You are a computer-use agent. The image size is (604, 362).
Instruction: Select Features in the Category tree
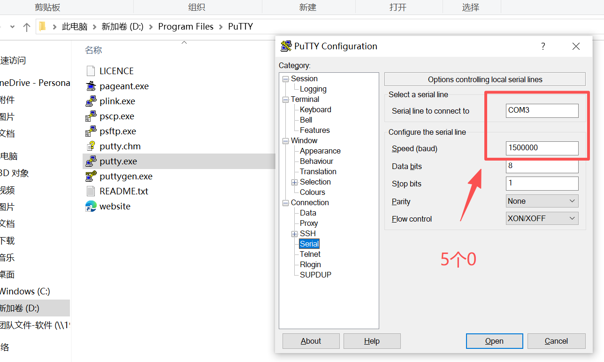coord(314,130)
